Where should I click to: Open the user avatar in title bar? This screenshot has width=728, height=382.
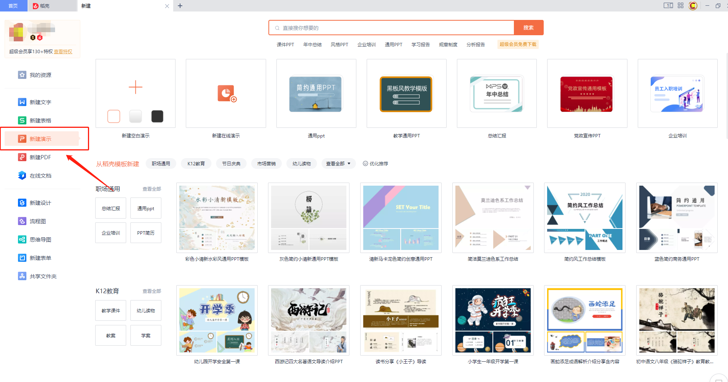point(693,6)
